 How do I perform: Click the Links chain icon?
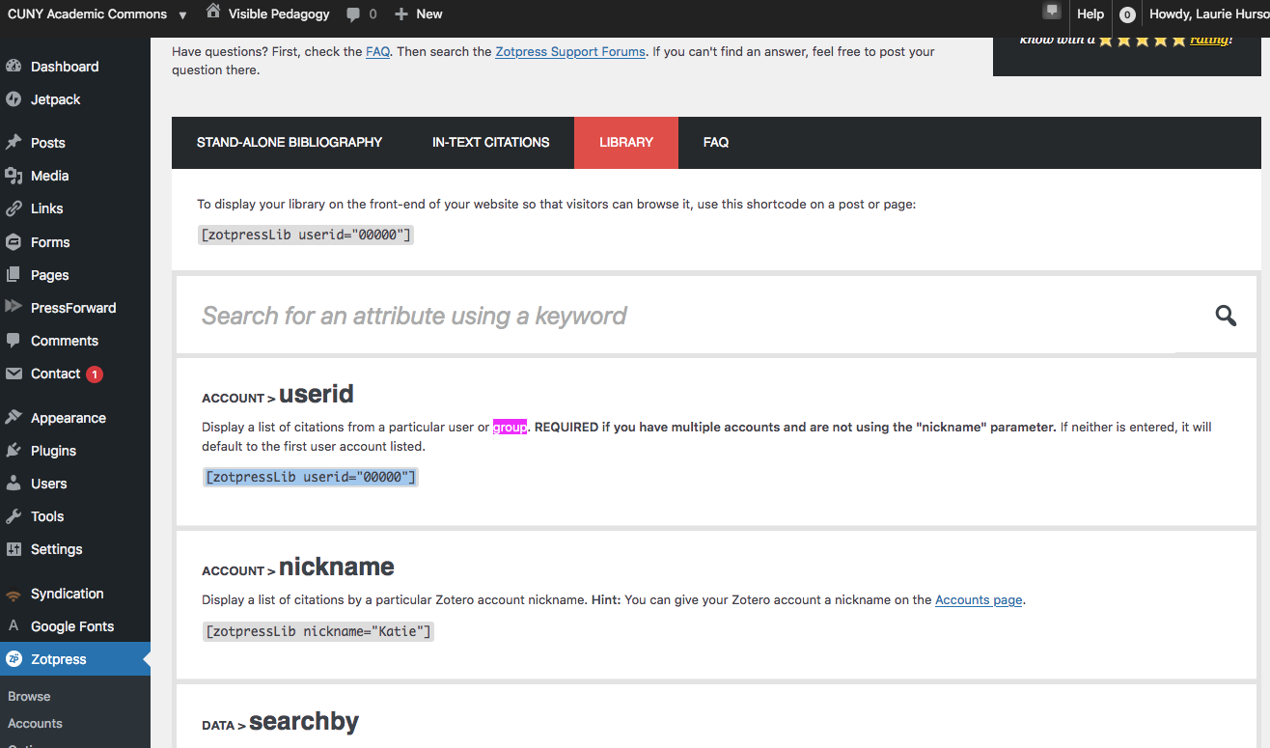(14, 208)
